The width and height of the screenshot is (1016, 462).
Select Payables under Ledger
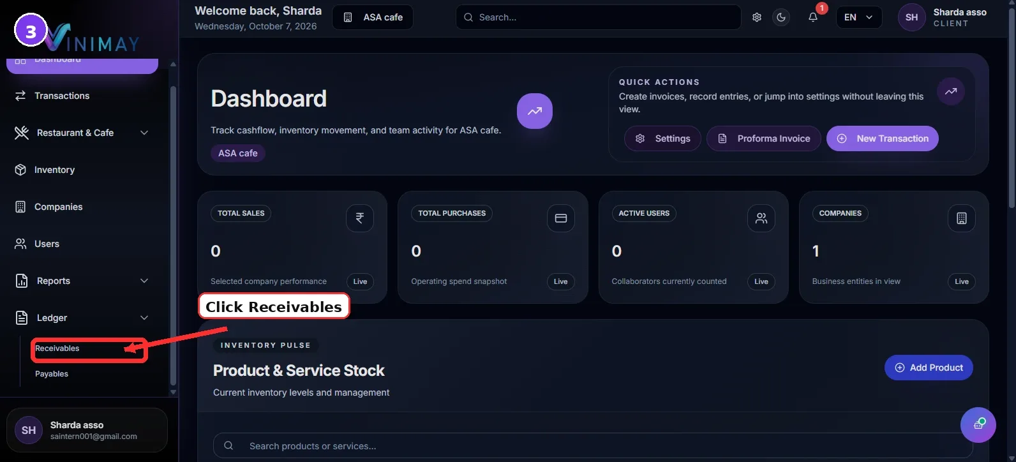52,374
